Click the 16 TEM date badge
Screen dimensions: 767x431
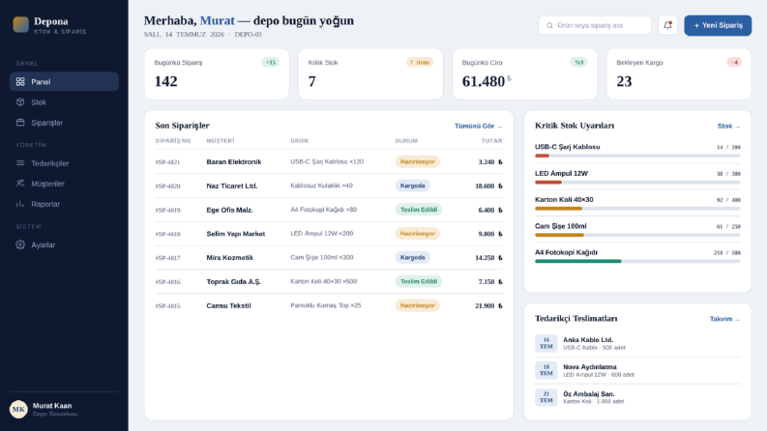546,343
